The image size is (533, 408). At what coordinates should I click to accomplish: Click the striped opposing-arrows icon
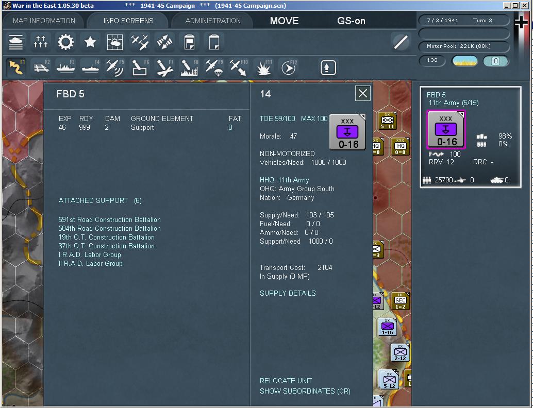(164, 42)
